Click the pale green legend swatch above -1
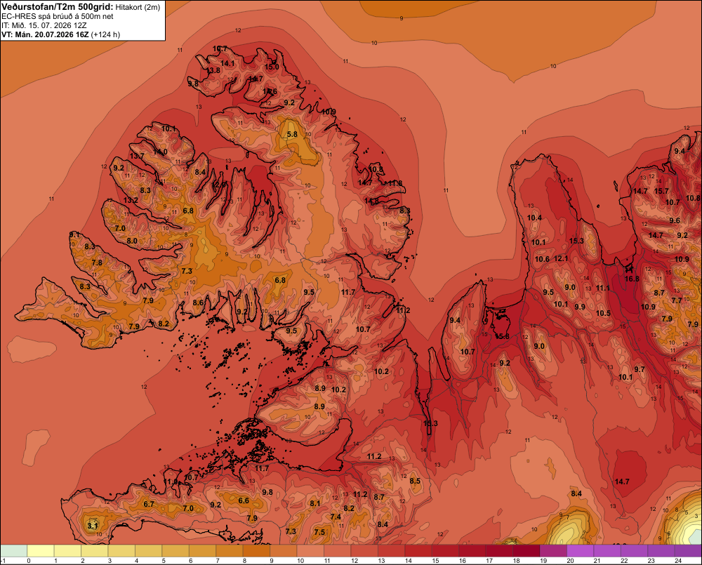 (13, 551)
